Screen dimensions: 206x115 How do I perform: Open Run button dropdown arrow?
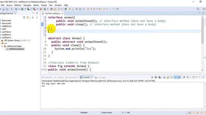coord(25,9)
